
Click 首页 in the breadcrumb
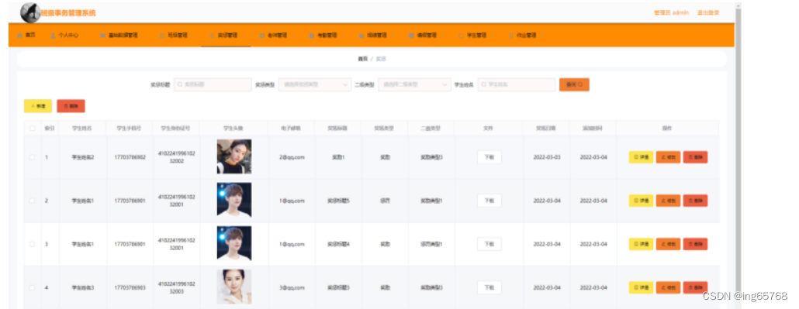(x=362, y=59)
